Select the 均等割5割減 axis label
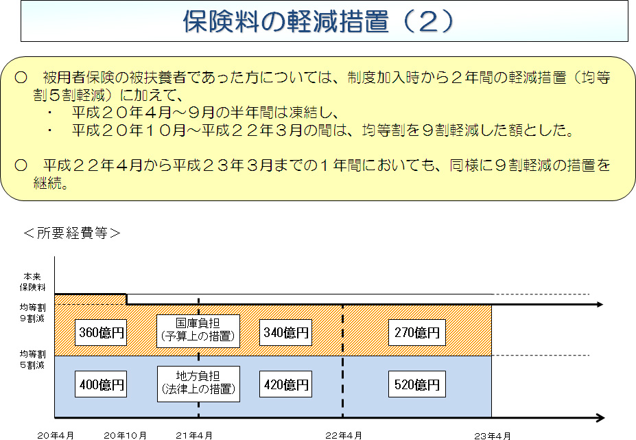This screenshot has height=440, width=636. coord(32,360)
